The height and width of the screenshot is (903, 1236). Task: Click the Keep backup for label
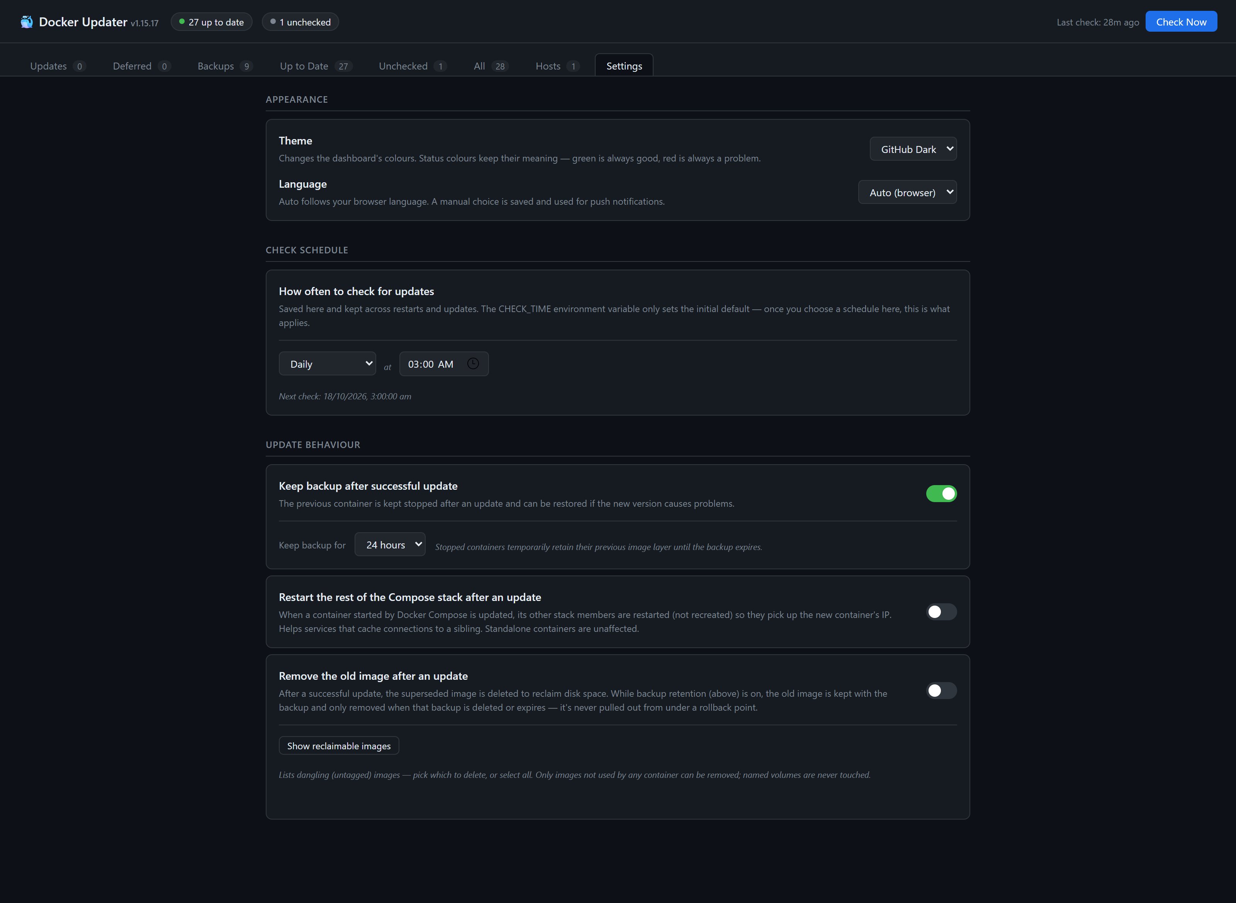(x=312, y=545)
